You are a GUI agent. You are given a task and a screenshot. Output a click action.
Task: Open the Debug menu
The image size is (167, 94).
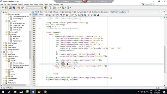tap(36, 4)
